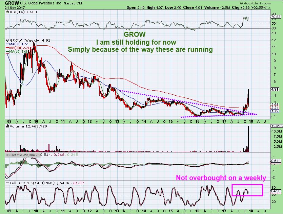283x214 pixels.
Task: Select the green MA(10) legend line marker
Action: [x=7, y=52]
